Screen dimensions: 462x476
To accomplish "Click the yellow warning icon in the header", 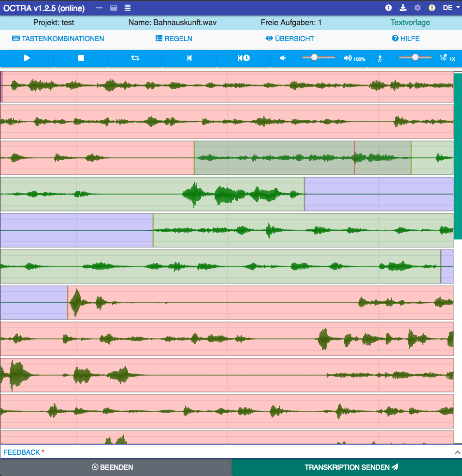I will click(x=432, y=8).
